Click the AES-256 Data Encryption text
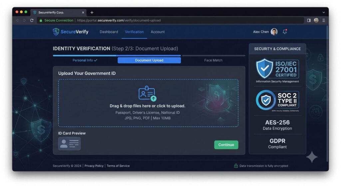 [277, 125]
